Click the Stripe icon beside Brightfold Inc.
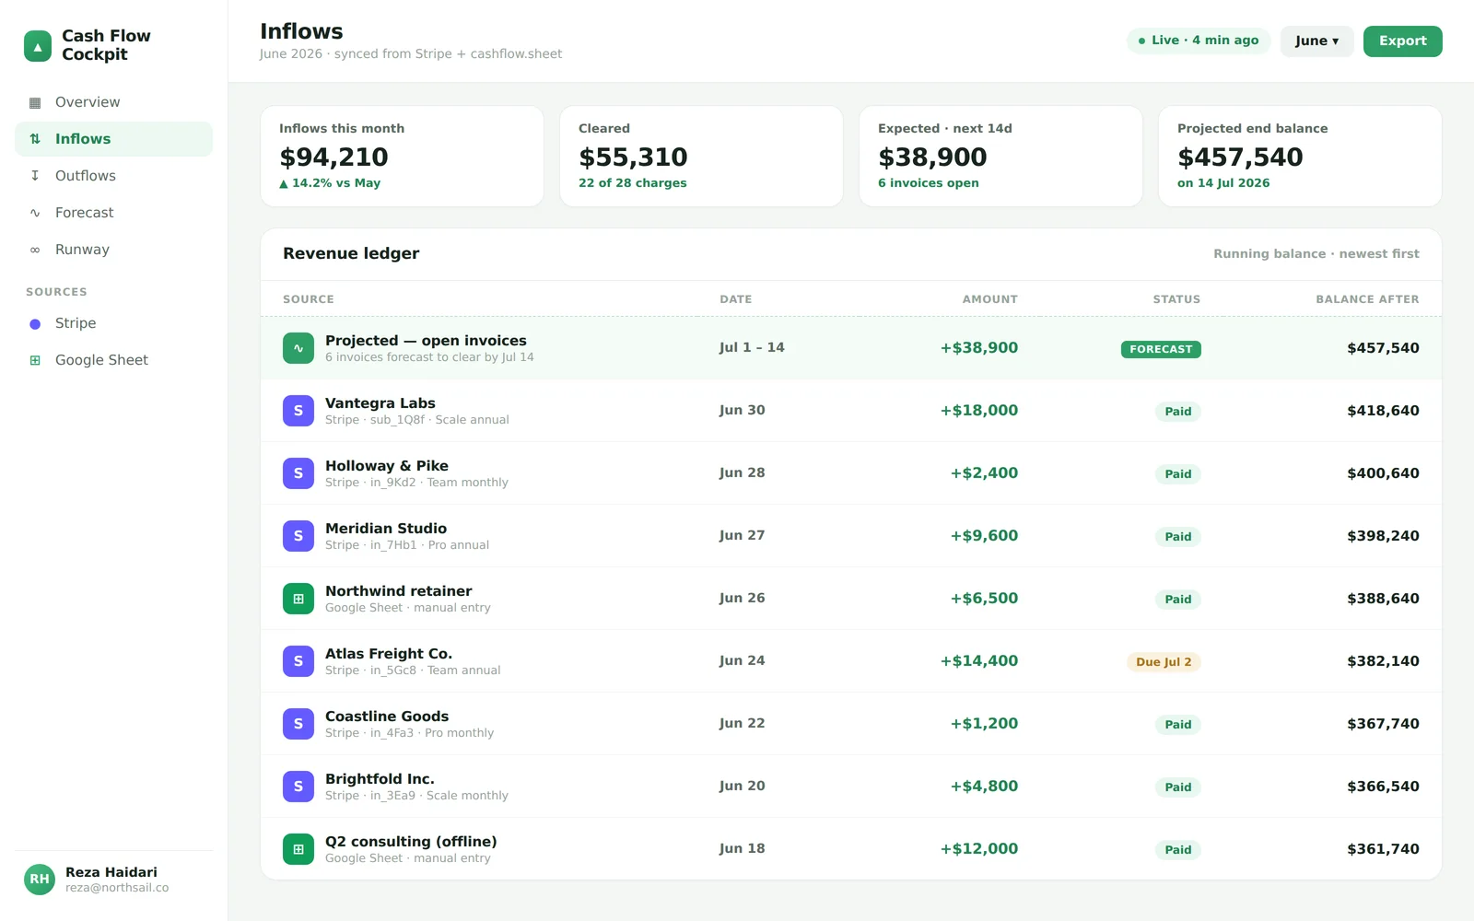Screen dimensions: 1474x921 [x=298, y=787]
